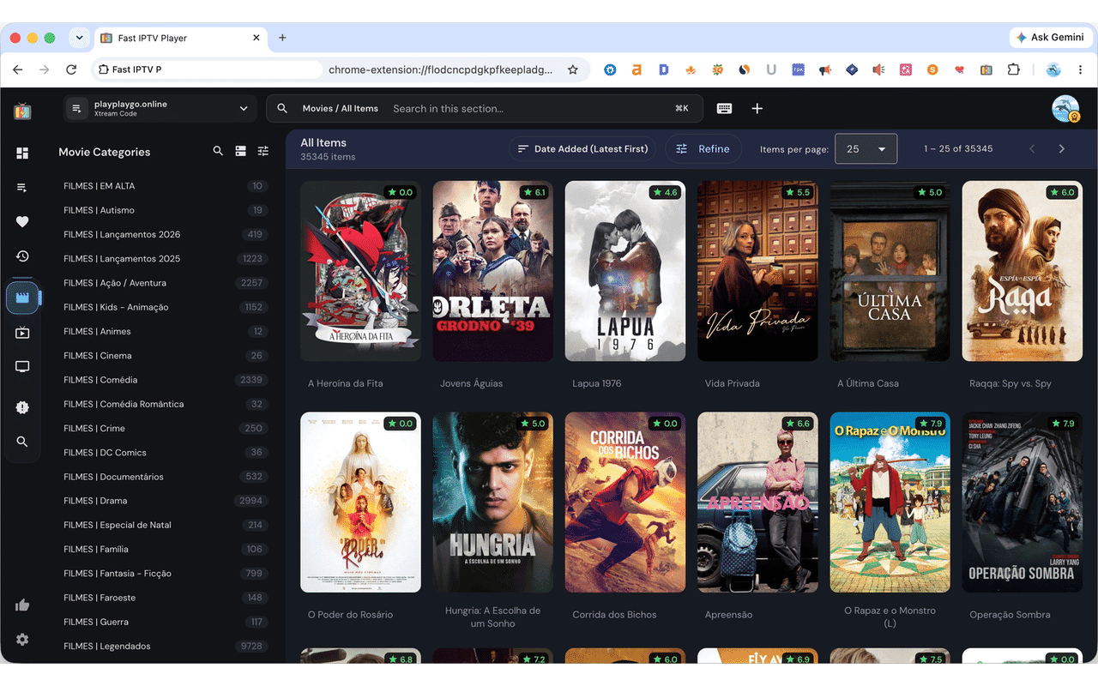Select FILMES | Legendados category
Viewport: 1098px width, 686px height.
163,646
